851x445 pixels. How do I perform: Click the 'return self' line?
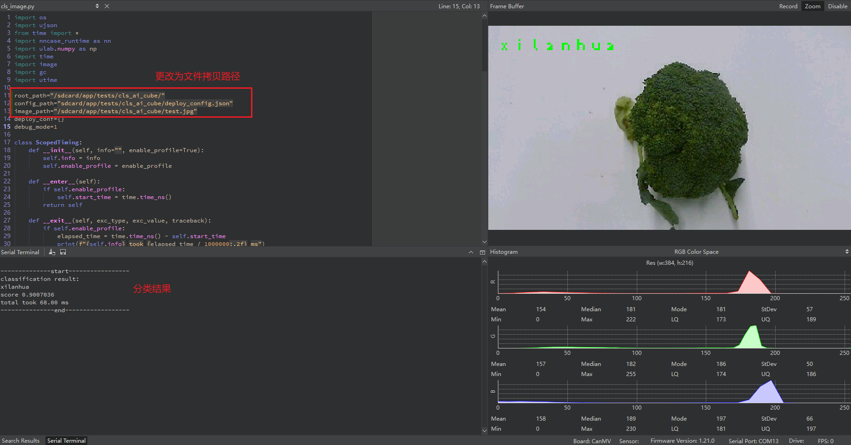tap(63, 205)
